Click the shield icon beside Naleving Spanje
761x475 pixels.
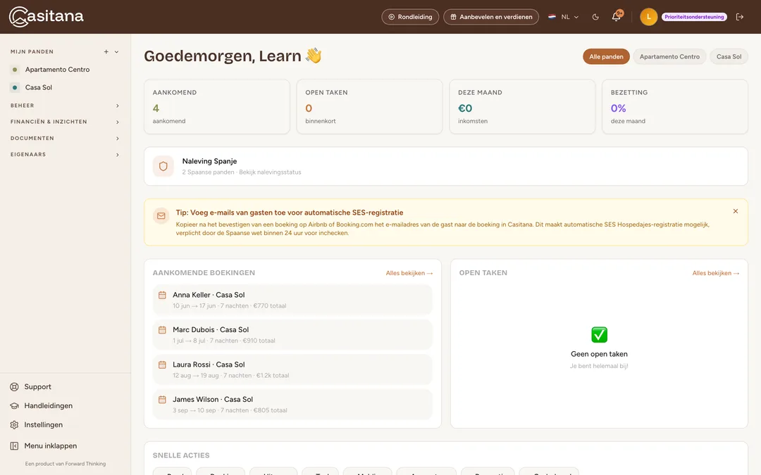[x=163, y=166]
